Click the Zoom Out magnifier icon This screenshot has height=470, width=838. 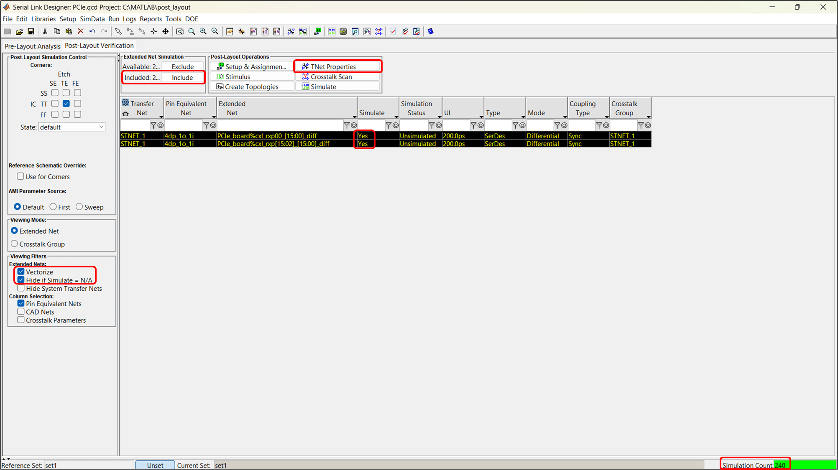[x=215, y=31]
